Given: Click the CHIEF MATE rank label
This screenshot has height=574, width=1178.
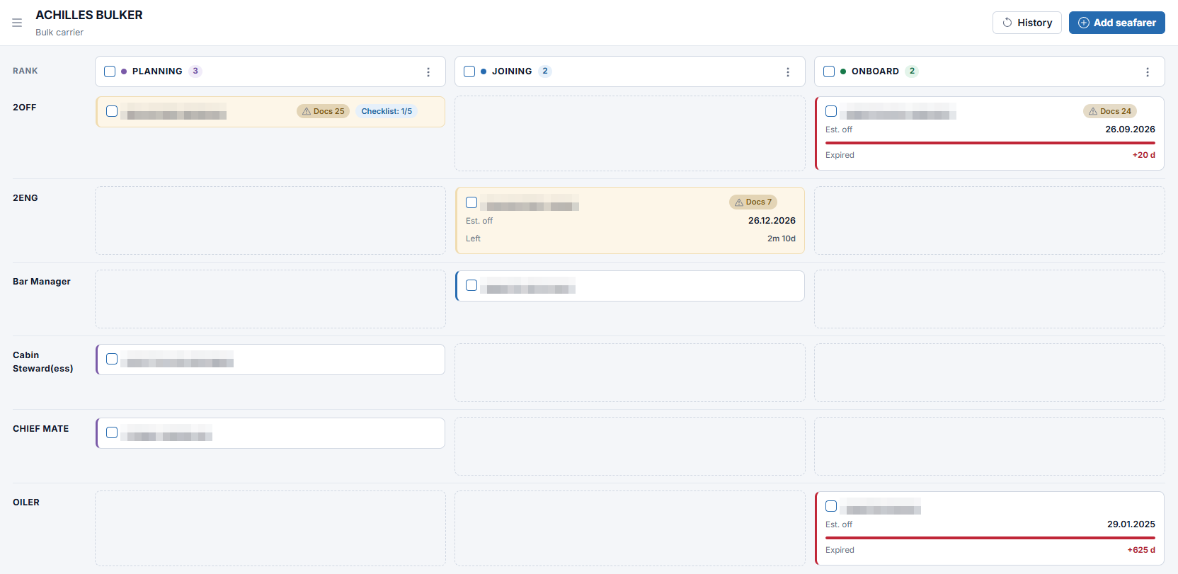Looking at the screenshot, I should (41, 429).
